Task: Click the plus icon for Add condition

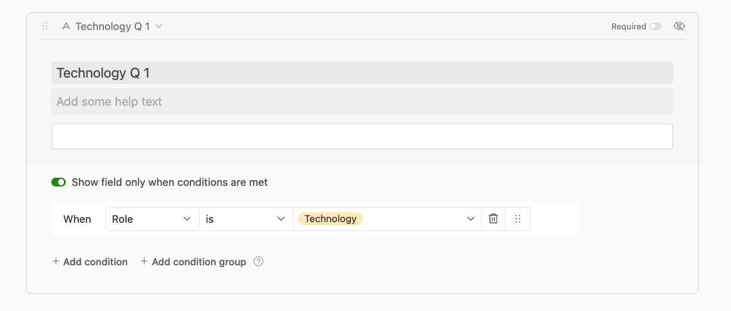Action: pyautogui.click(x=56, y=262)
